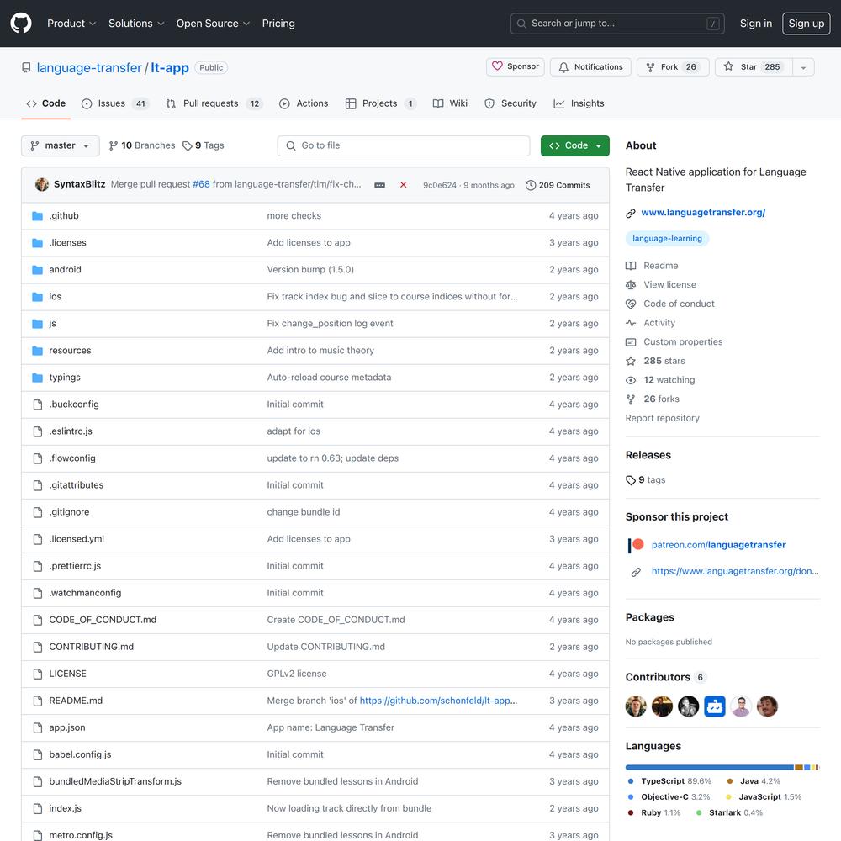The image size is (841, 841).
Task: Open the Issues tab
Action: pyautogui.click(x=114, y=103)
